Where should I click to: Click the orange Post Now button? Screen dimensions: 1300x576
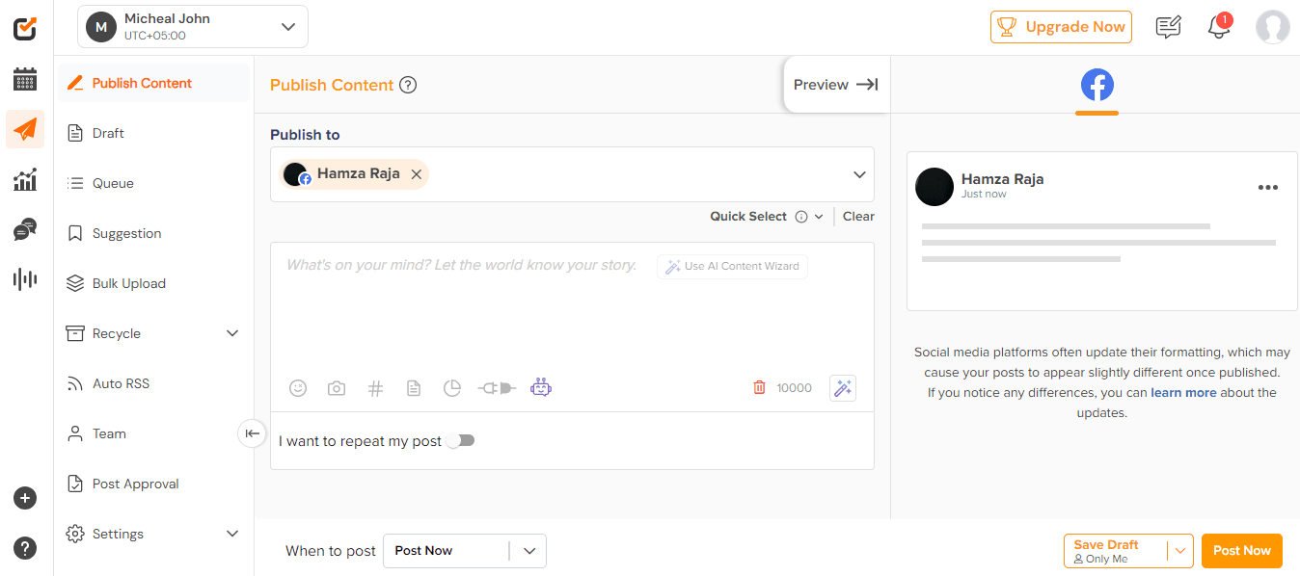(1241, 551)
